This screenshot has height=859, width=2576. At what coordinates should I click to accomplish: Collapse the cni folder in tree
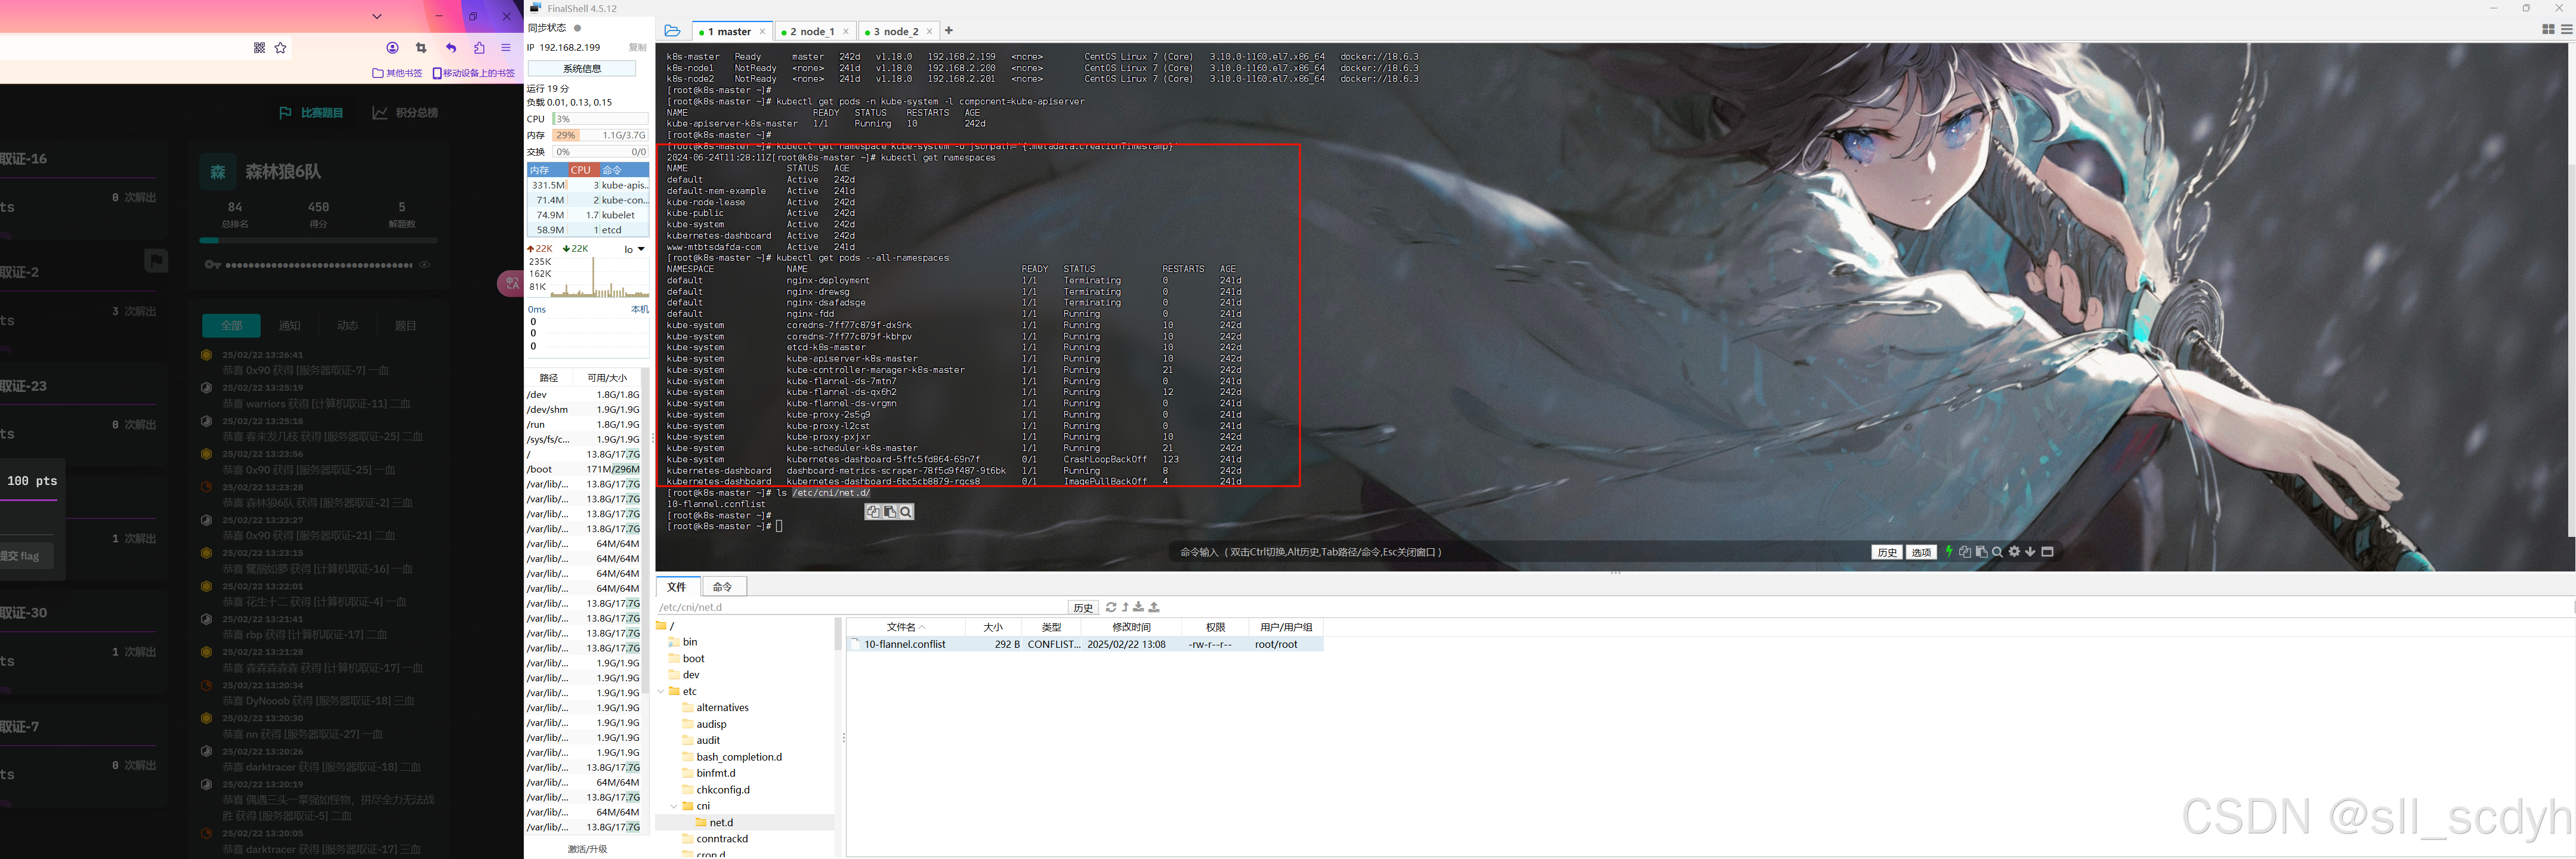point(675,806)
